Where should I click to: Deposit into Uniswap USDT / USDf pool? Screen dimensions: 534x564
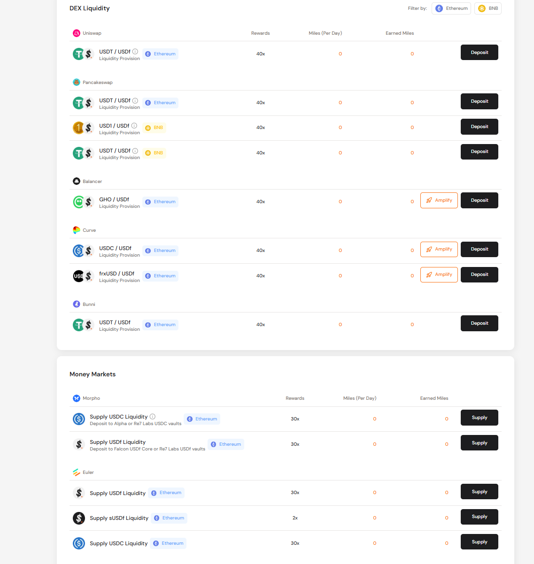pyautogui.click(x=480, y=53)
